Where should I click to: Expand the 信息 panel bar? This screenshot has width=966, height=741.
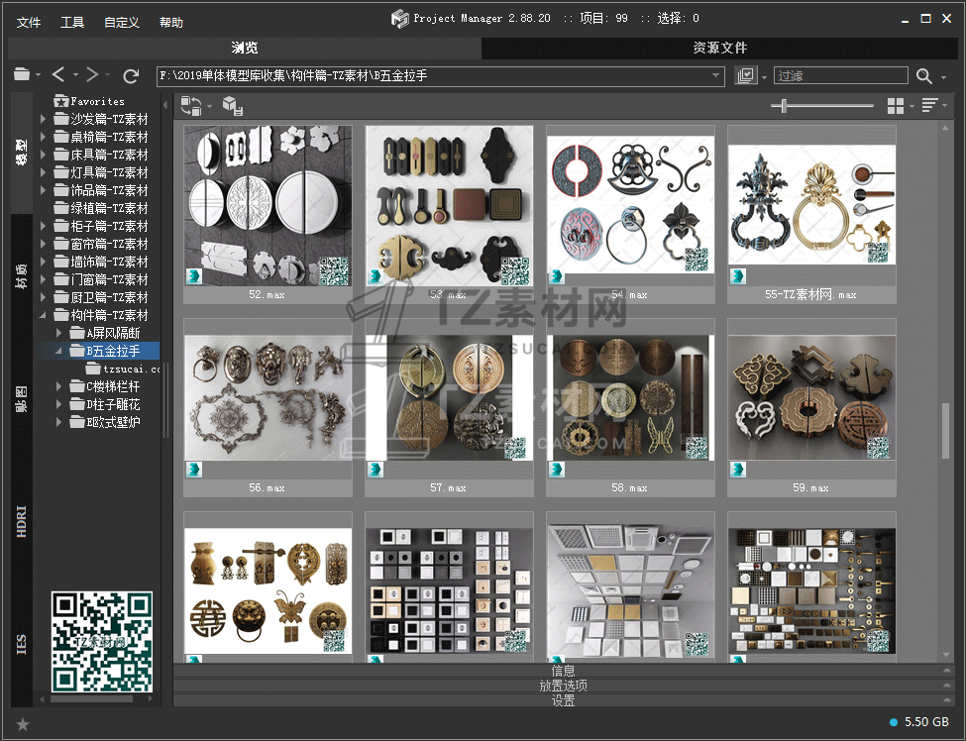pyautogui.click(x=563, y=671)
